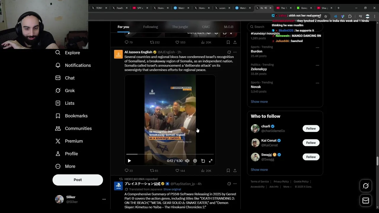
Task: Play the Al Jazeera video
Action: tap(129, 161)
